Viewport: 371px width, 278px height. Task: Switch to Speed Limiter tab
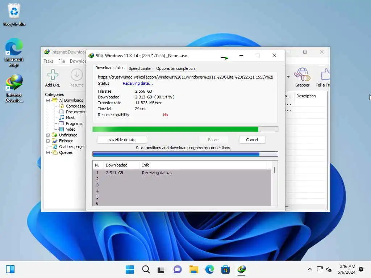(140, 68)
